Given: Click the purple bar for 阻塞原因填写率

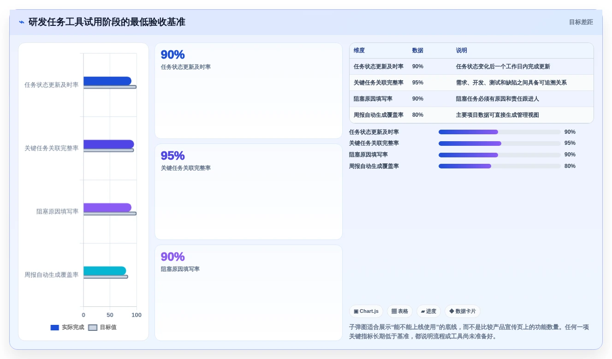Looking at the screenshot, I should (107, 207).
